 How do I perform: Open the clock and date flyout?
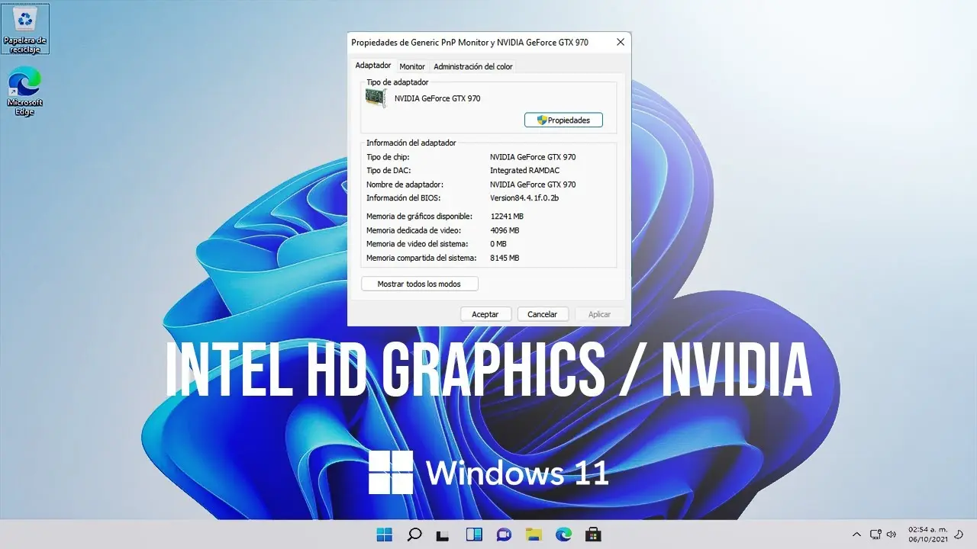927,535
